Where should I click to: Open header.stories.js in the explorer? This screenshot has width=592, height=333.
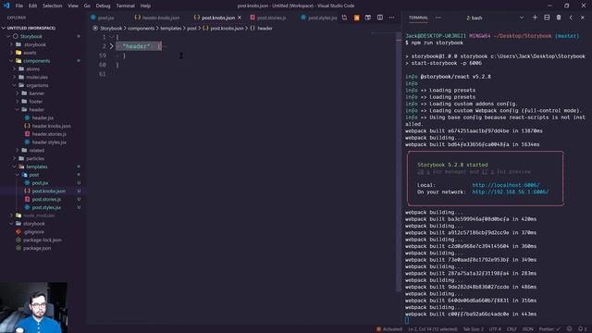pos(49,134)
